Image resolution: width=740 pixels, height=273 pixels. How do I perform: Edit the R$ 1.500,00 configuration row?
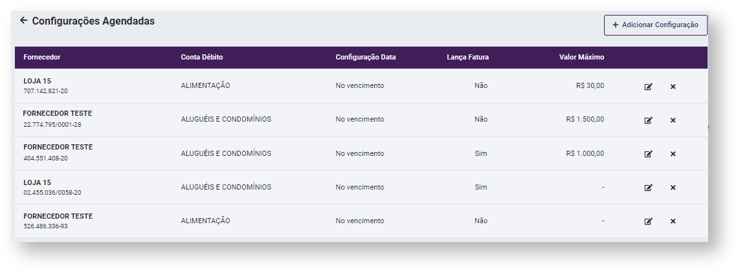pos(648,120)
